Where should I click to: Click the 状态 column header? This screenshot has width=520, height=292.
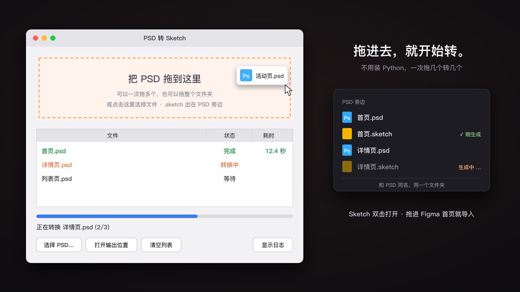(x=229, y=135)
